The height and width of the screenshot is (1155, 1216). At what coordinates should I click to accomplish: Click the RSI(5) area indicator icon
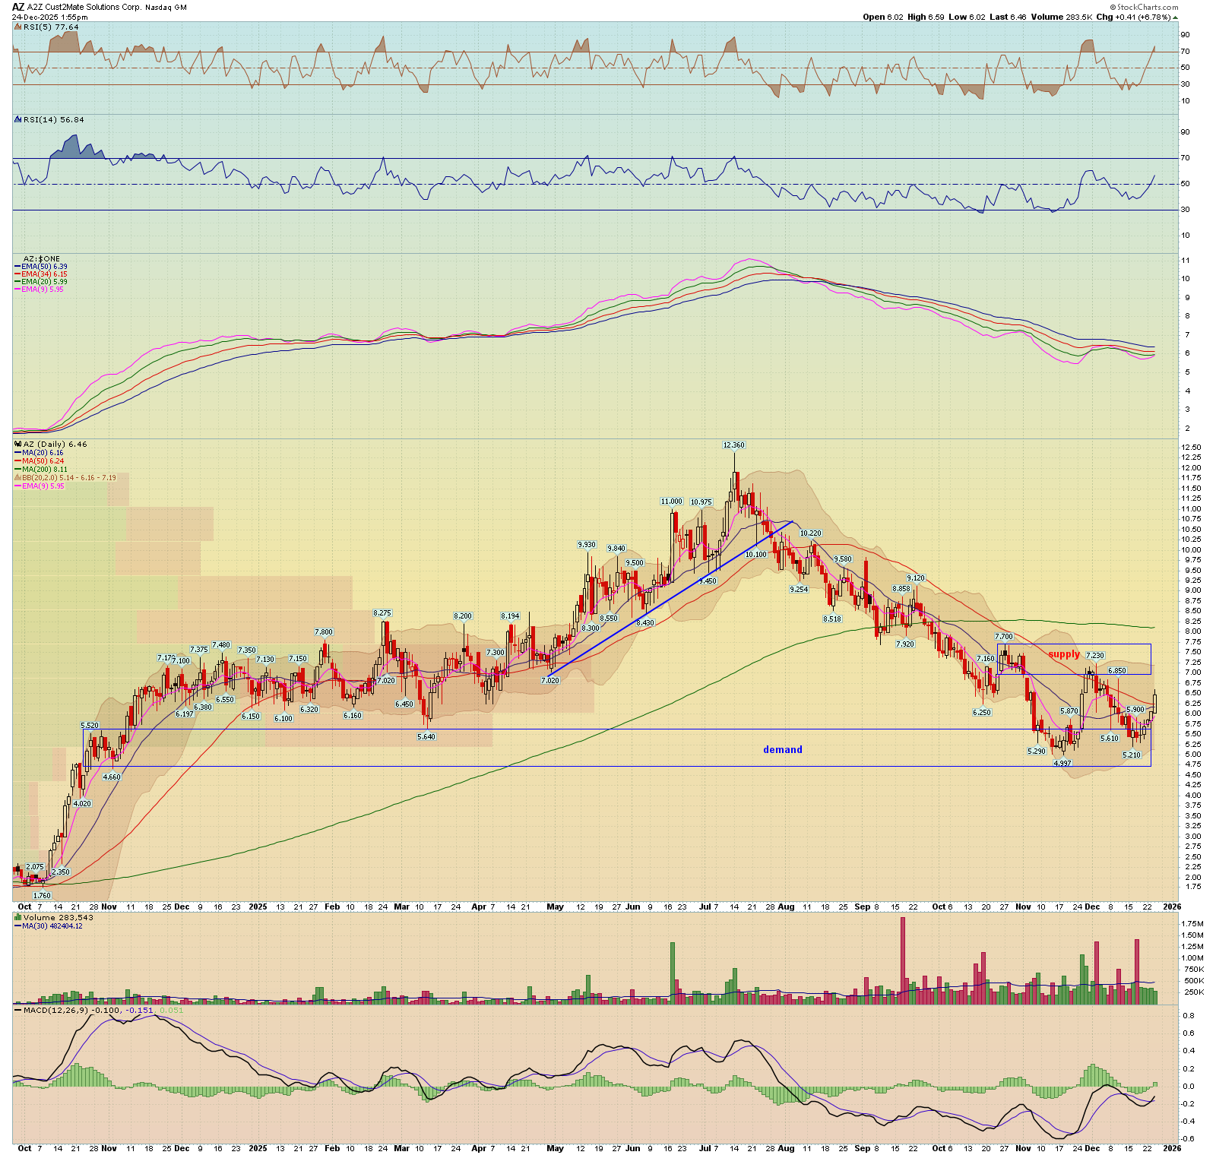17,27
